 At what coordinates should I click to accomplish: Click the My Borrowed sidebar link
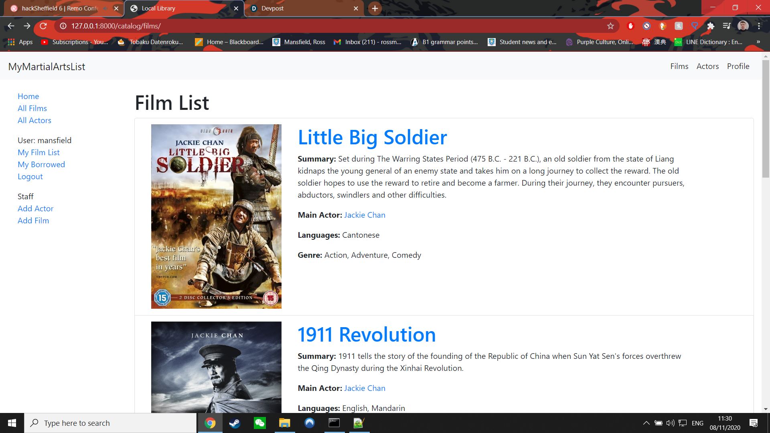click(41, 164)
